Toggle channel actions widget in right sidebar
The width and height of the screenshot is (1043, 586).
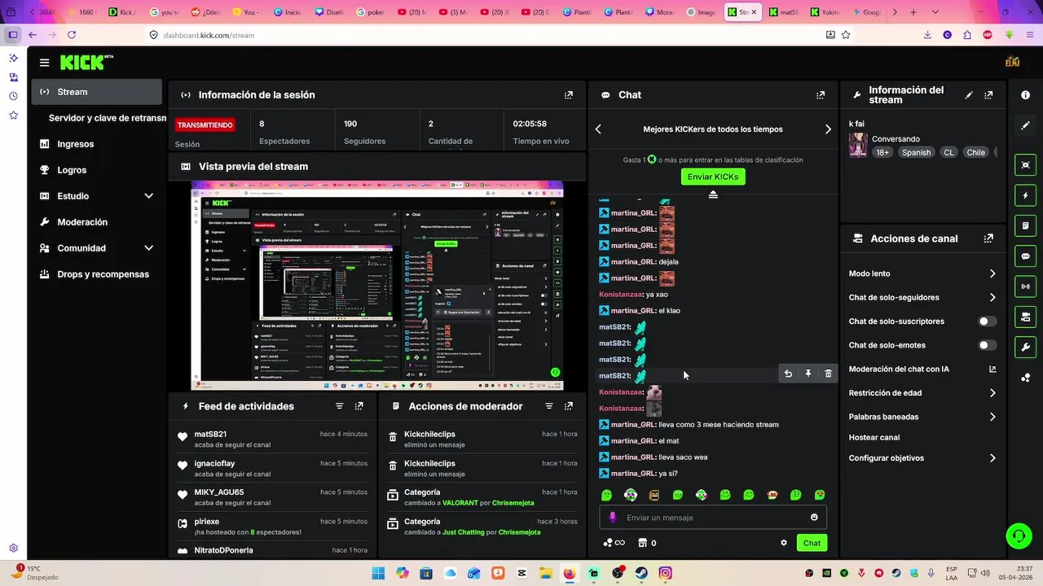(1025, 317)
